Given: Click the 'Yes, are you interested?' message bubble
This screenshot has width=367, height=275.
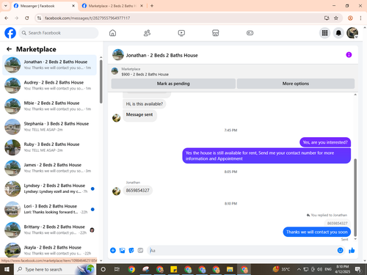Looking at the screenshot, I should pos(325,142).
